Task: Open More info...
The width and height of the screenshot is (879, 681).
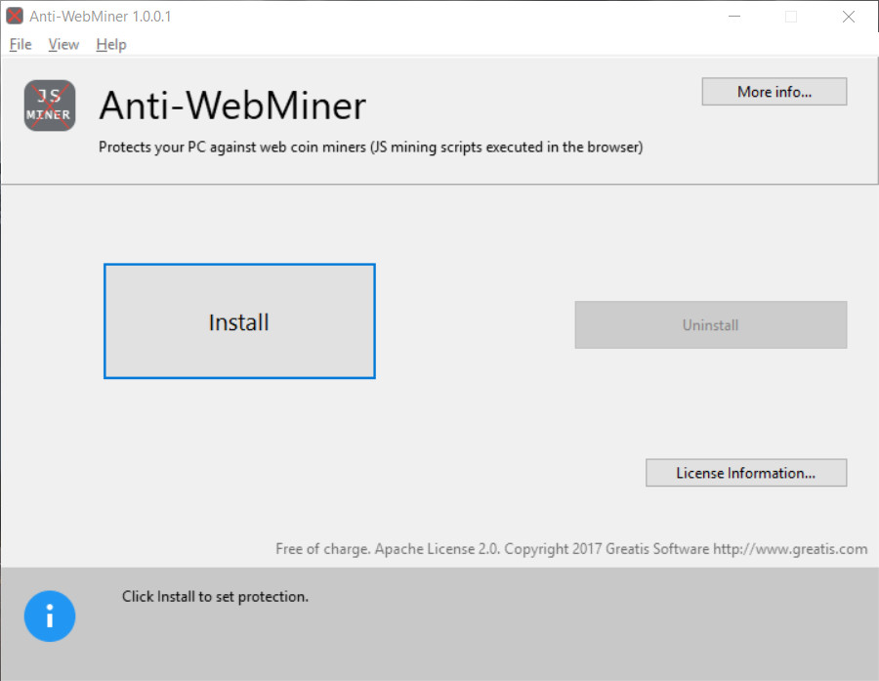Action: 774,92
